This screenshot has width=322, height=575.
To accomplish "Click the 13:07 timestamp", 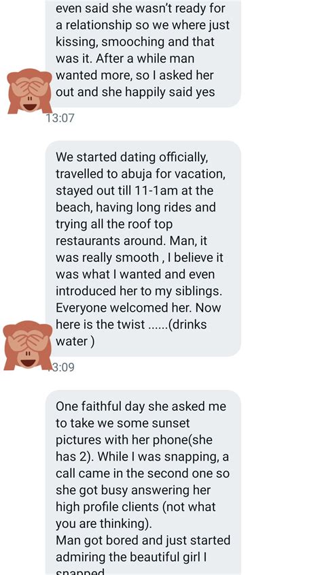I will click(60, 118).
